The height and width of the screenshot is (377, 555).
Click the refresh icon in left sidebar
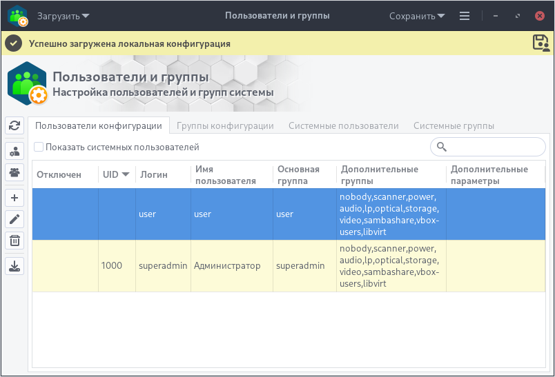tap(15, 125)
